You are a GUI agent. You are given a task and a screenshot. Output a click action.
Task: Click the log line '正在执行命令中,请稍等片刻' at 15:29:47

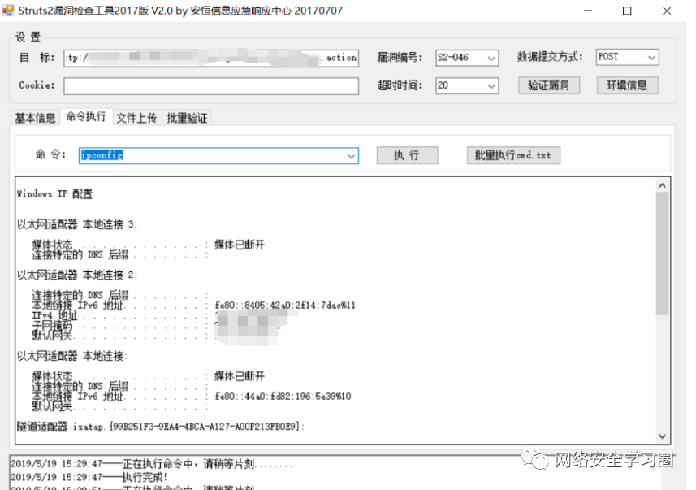coord(151,464)
